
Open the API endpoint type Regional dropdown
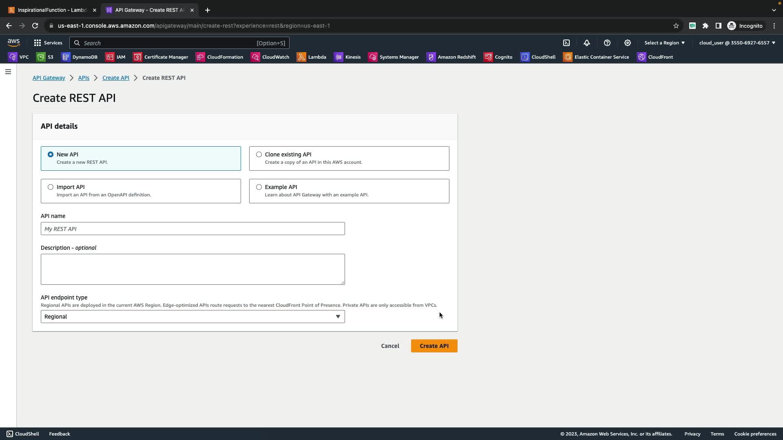pyautogui.click(x=192, y=317)
